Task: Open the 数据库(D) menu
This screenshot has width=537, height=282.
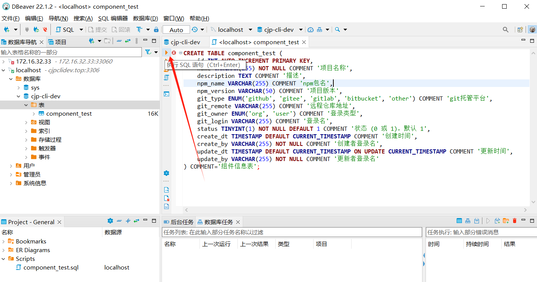Action: point(146,18)
